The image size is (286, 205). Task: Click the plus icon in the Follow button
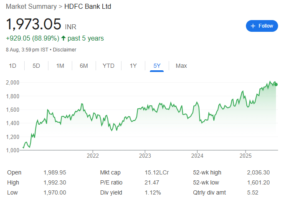[253, 26]
